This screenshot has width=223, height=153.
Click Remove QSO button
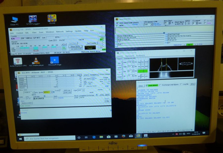click(x=26, y=103)
